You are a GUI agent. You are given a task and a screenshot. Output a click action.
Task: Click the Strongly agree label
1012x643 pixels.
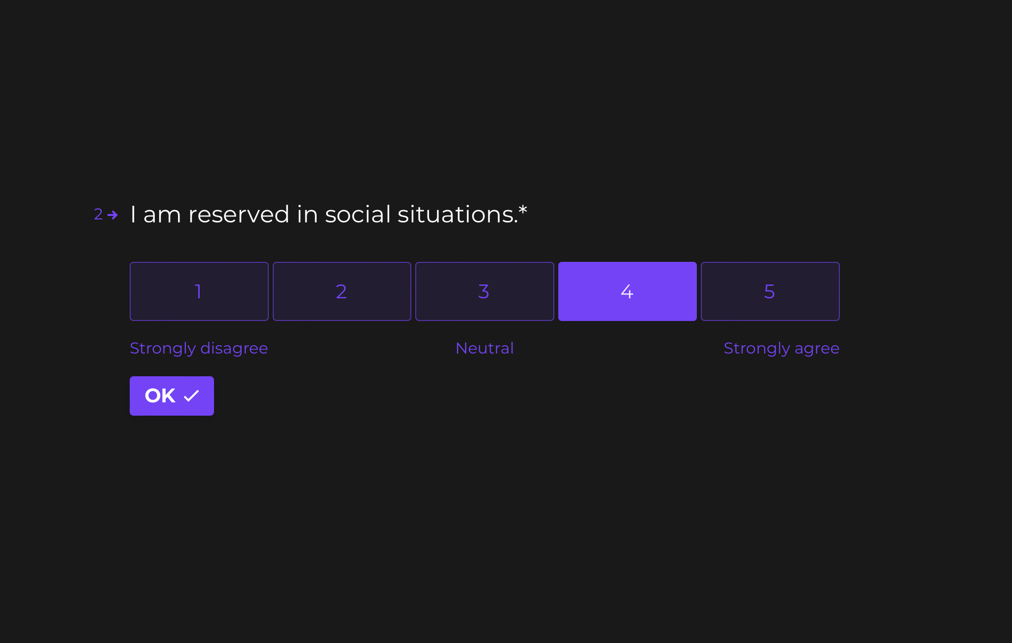tap(781, 348)
